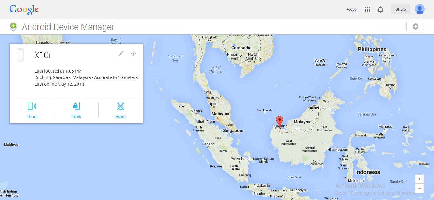
Task: Click the Kuching, Sarawak accuracy text
Action: pos(86,77)
